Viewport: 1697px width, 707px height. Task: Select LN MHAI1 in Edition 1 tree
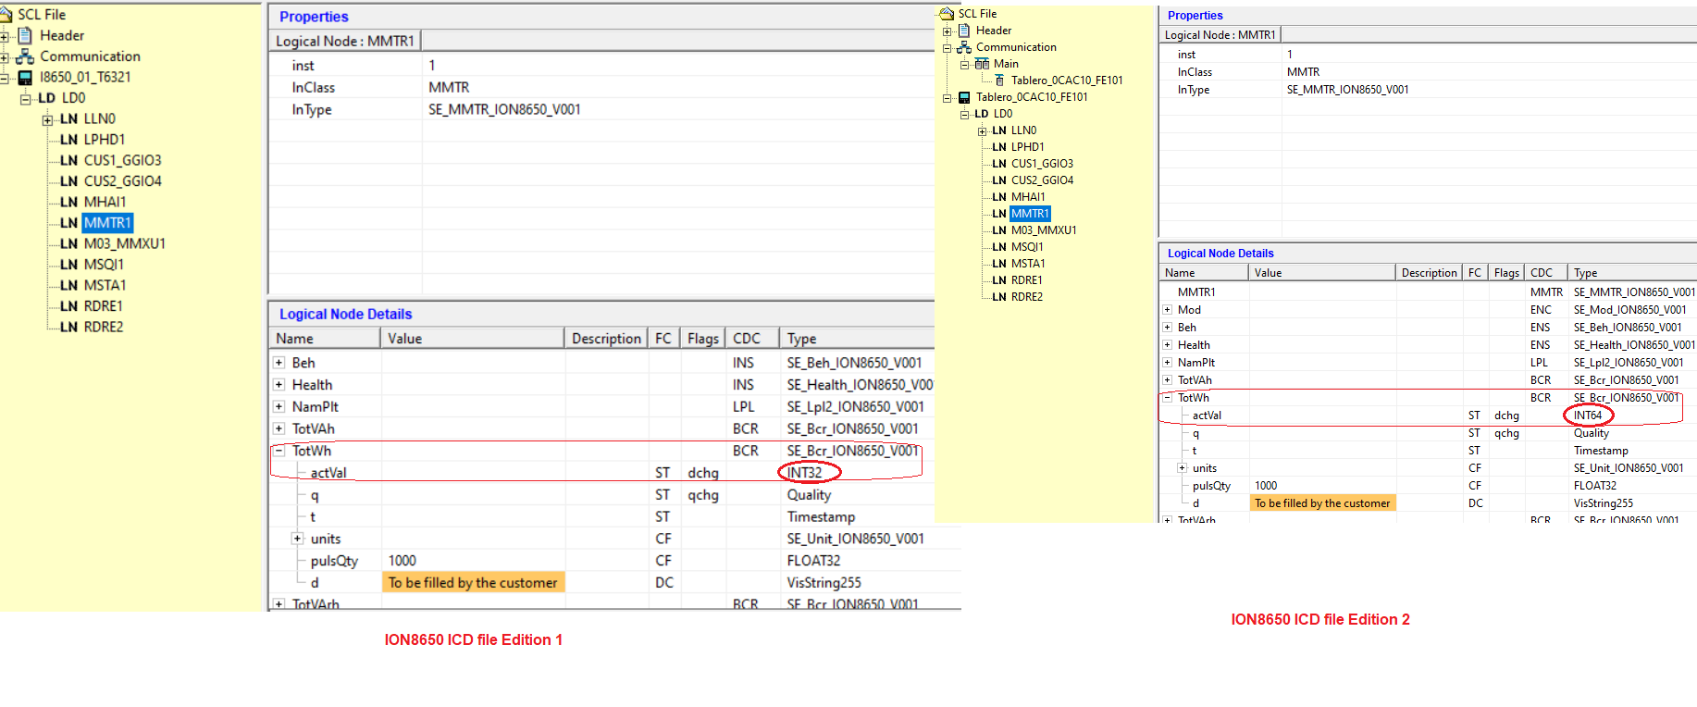coord(93,202)
